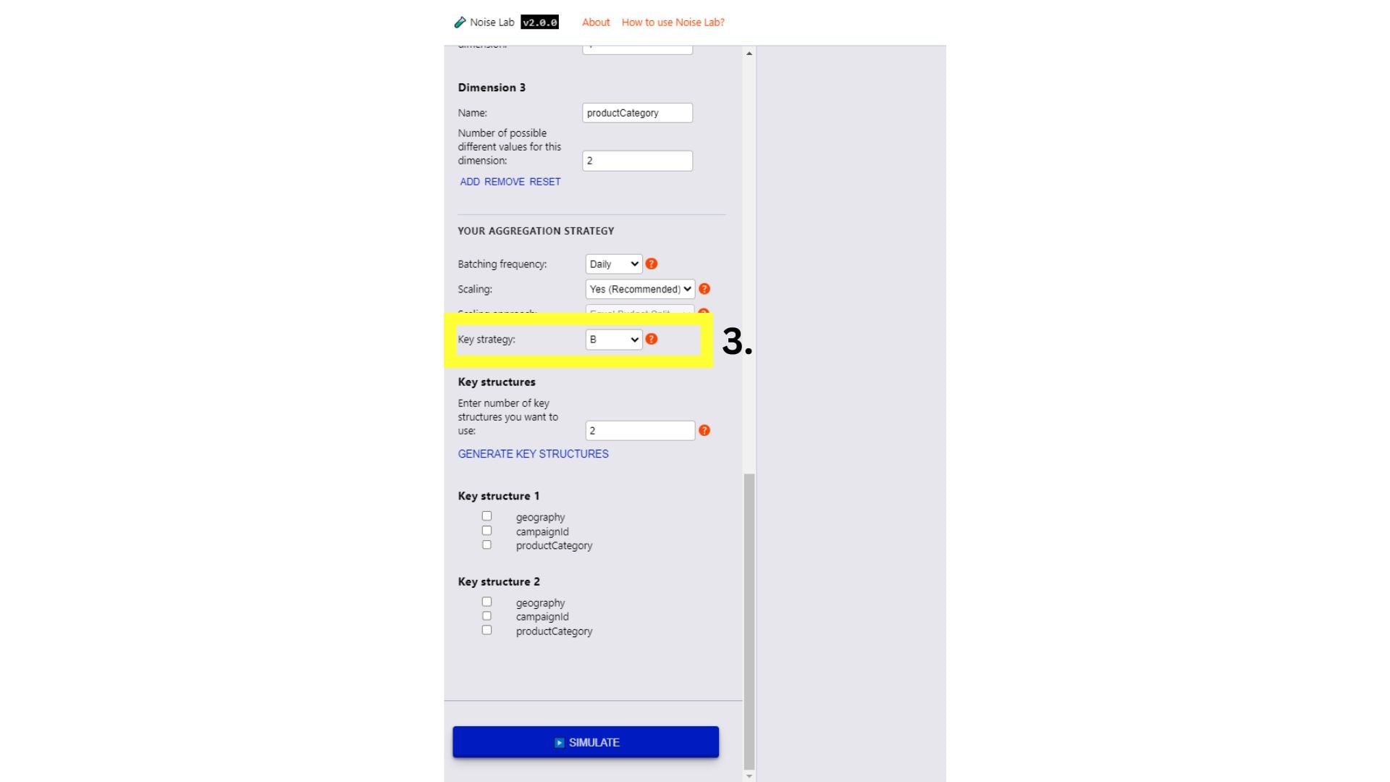Expand the Scaling dropdown
Viewport: 1390px width, 782px height.
tap(639, 288)
